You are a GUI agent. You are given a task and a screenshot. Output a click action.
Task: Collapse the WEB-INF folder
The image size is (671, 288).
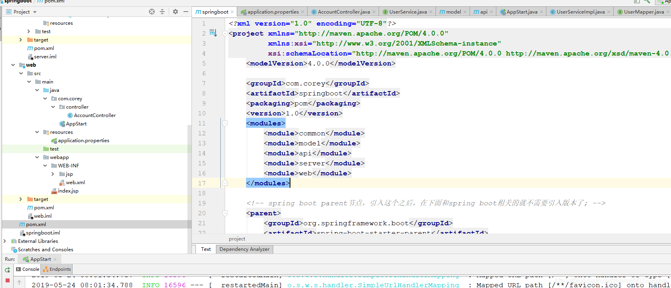(45, 166)
